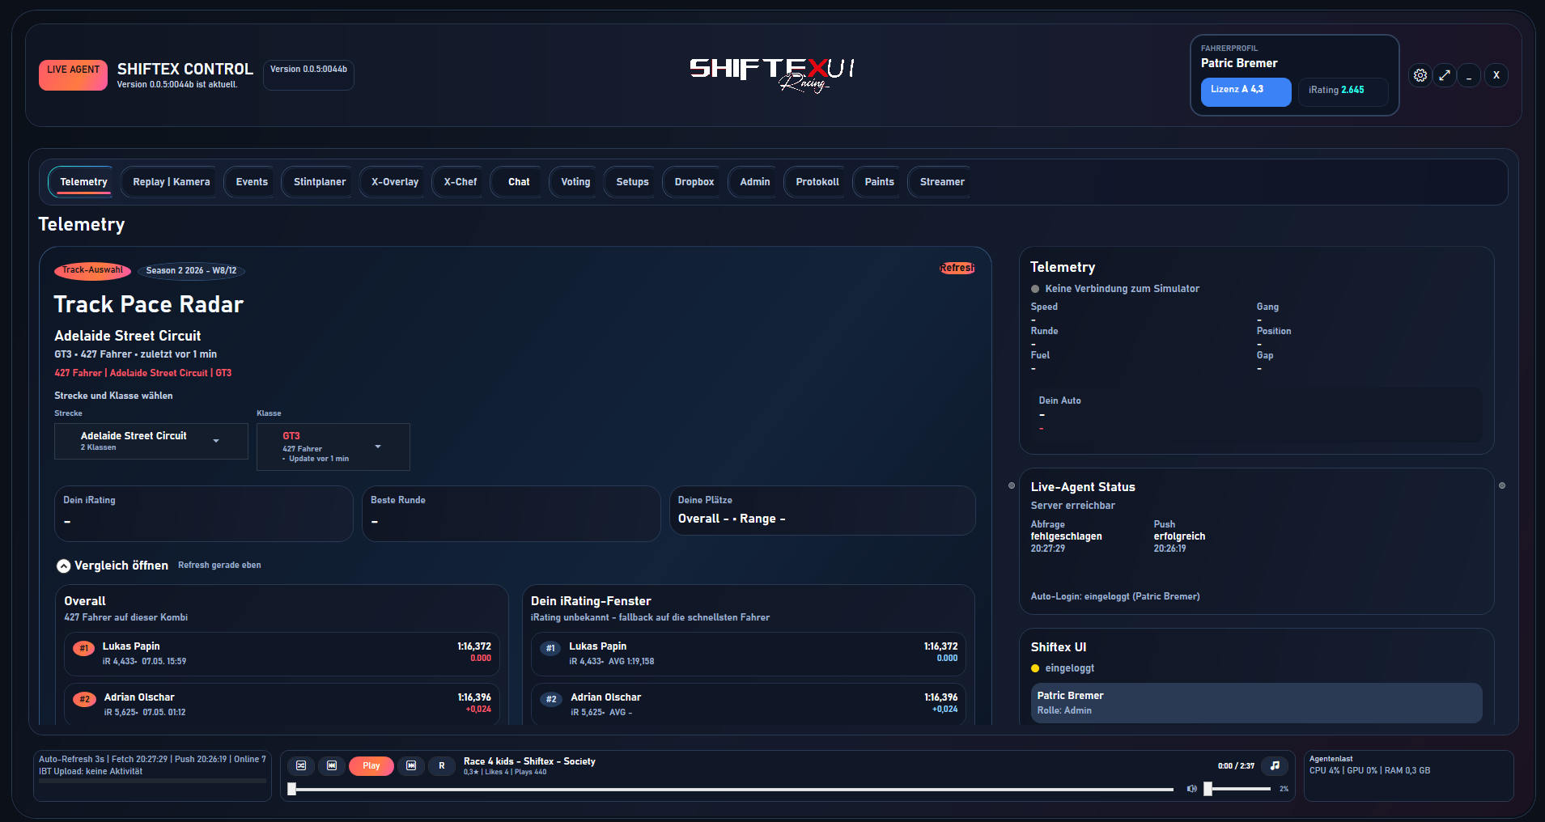Image resolution: width=1545 pixels, height=822 pixels.
Task: Collapse the Vergleich öffnen chevron
Action: (x=64, y=566)
